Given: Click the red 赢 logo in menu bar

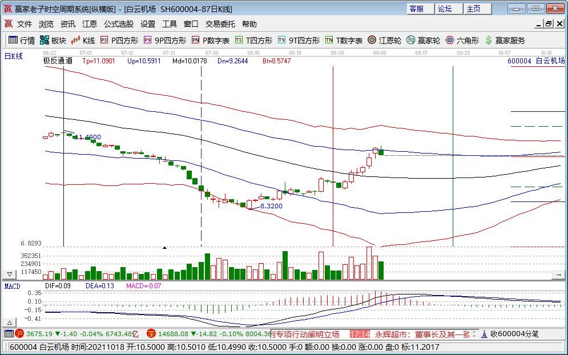Looking at the screenshot, I should click(9, 24).
